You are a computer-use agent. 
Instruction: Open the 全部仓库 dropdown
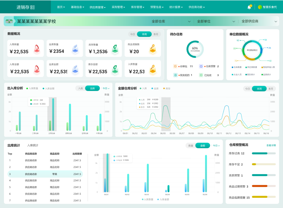pos(171,21)
